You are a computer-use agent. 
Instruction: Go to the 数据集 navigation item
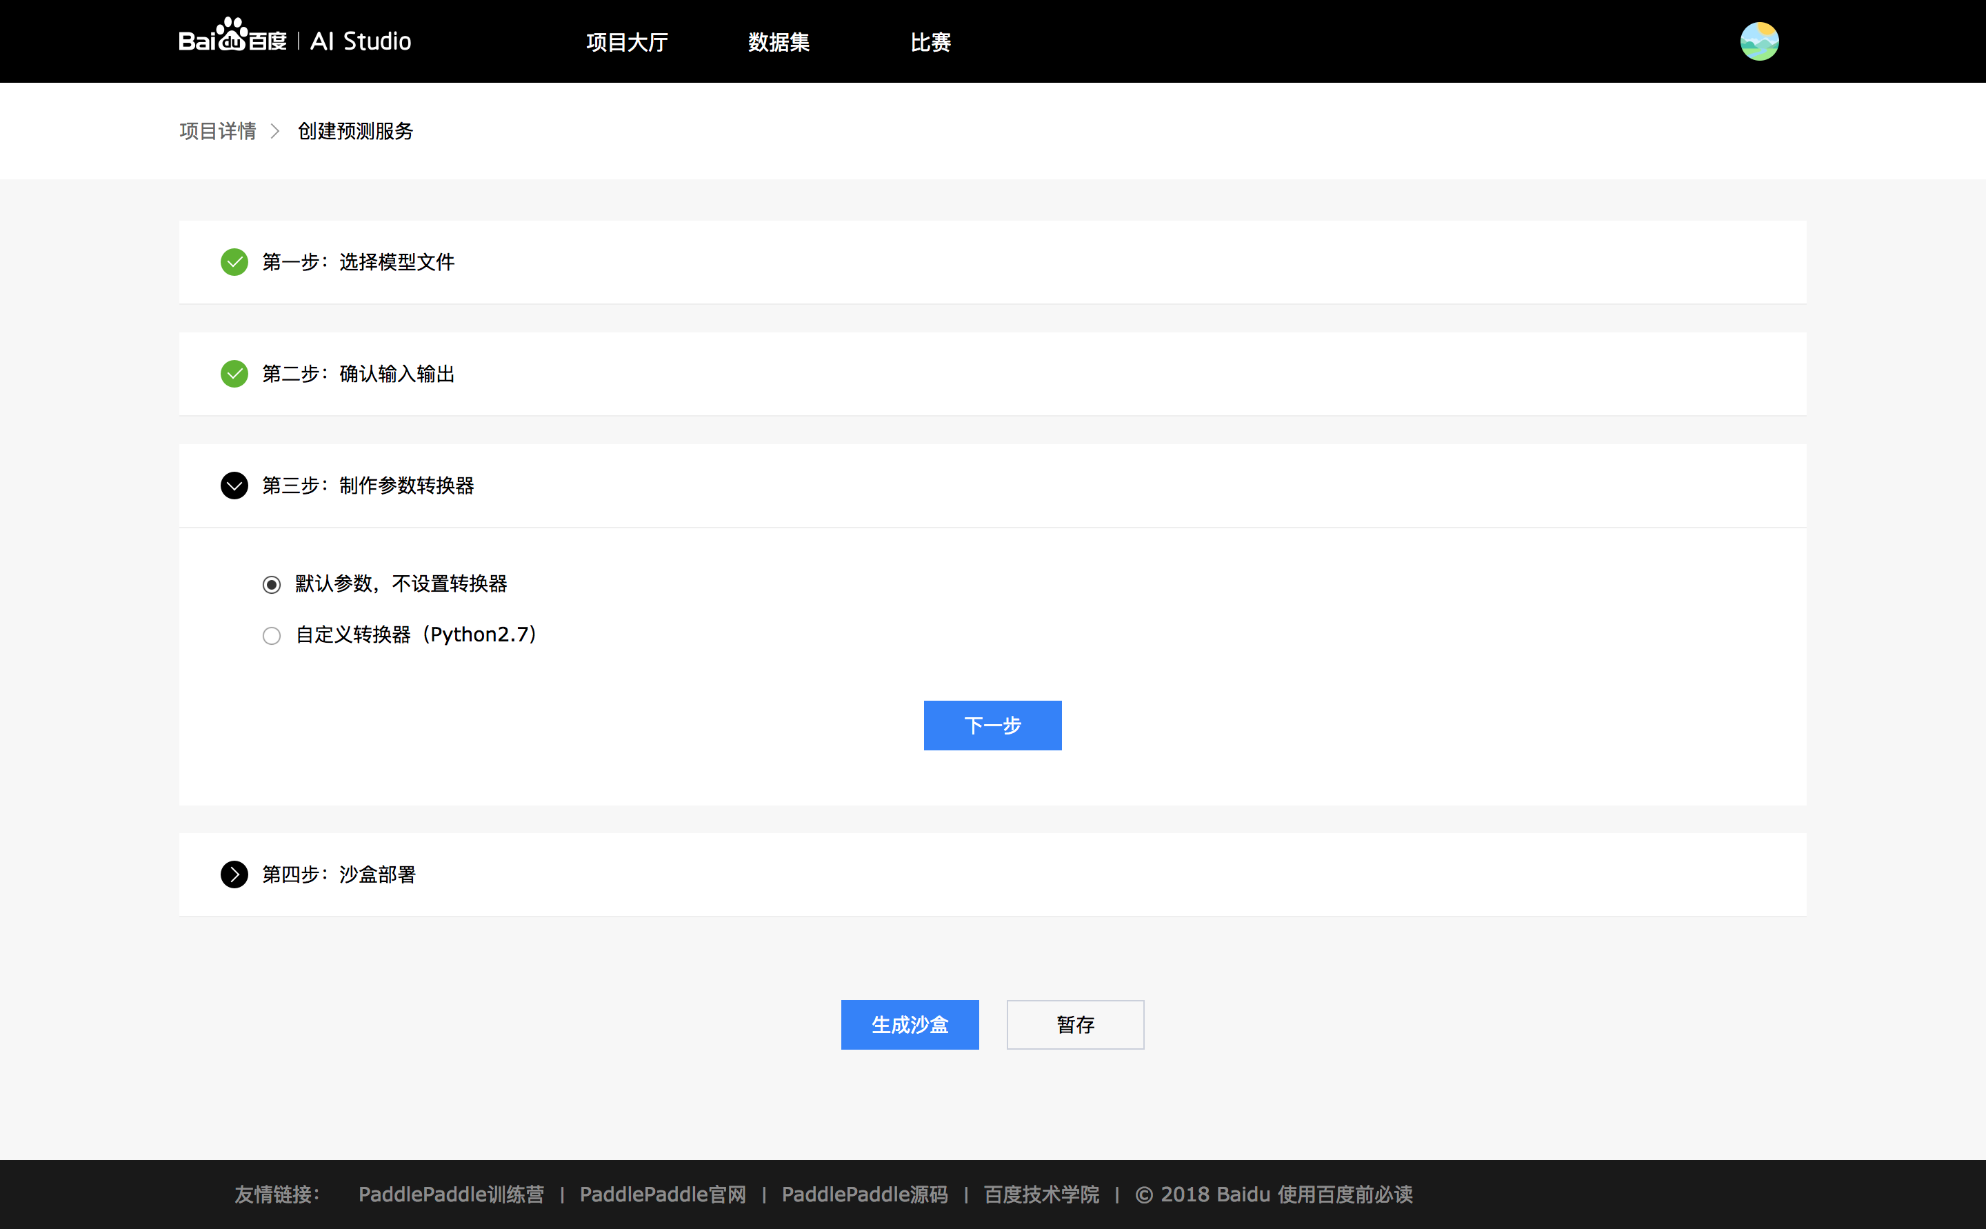[x=779, y=41]
